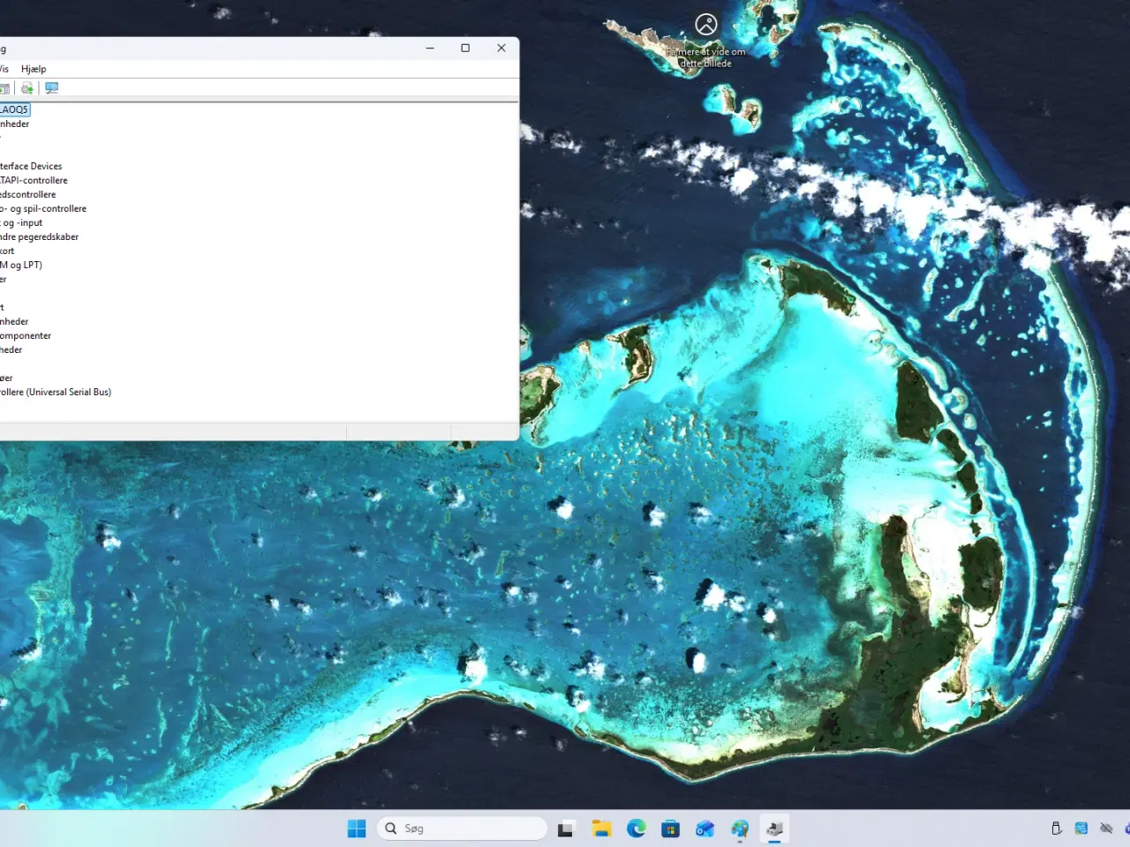Select the spil-controllere tree entry
Viewport: 1130px width, 847px height.
[44, 208]
